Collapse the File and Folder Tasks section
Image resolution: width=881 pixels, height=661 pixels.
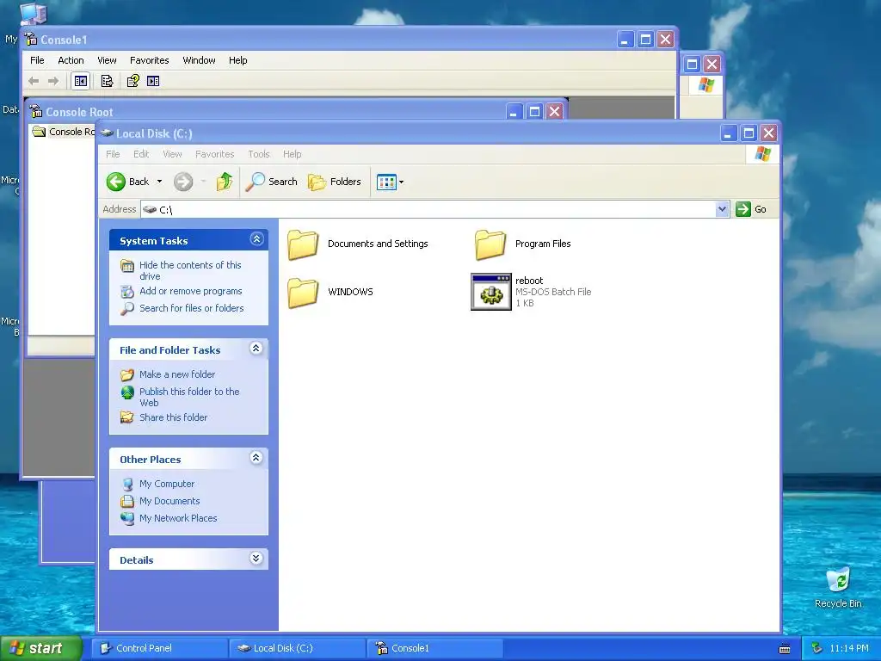[256, 349]
